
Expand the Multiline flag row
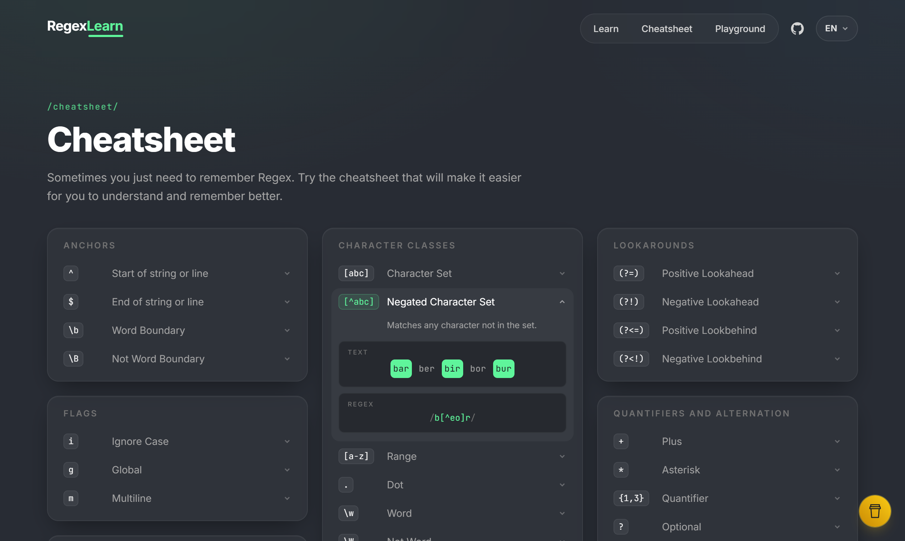click(x=177, y=498)
